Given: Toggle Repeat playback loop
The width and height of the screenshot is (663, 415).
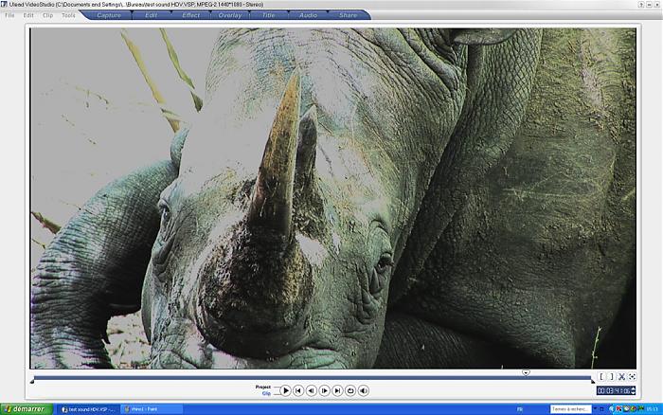Looking at the screenshot, I should point(350,390).
